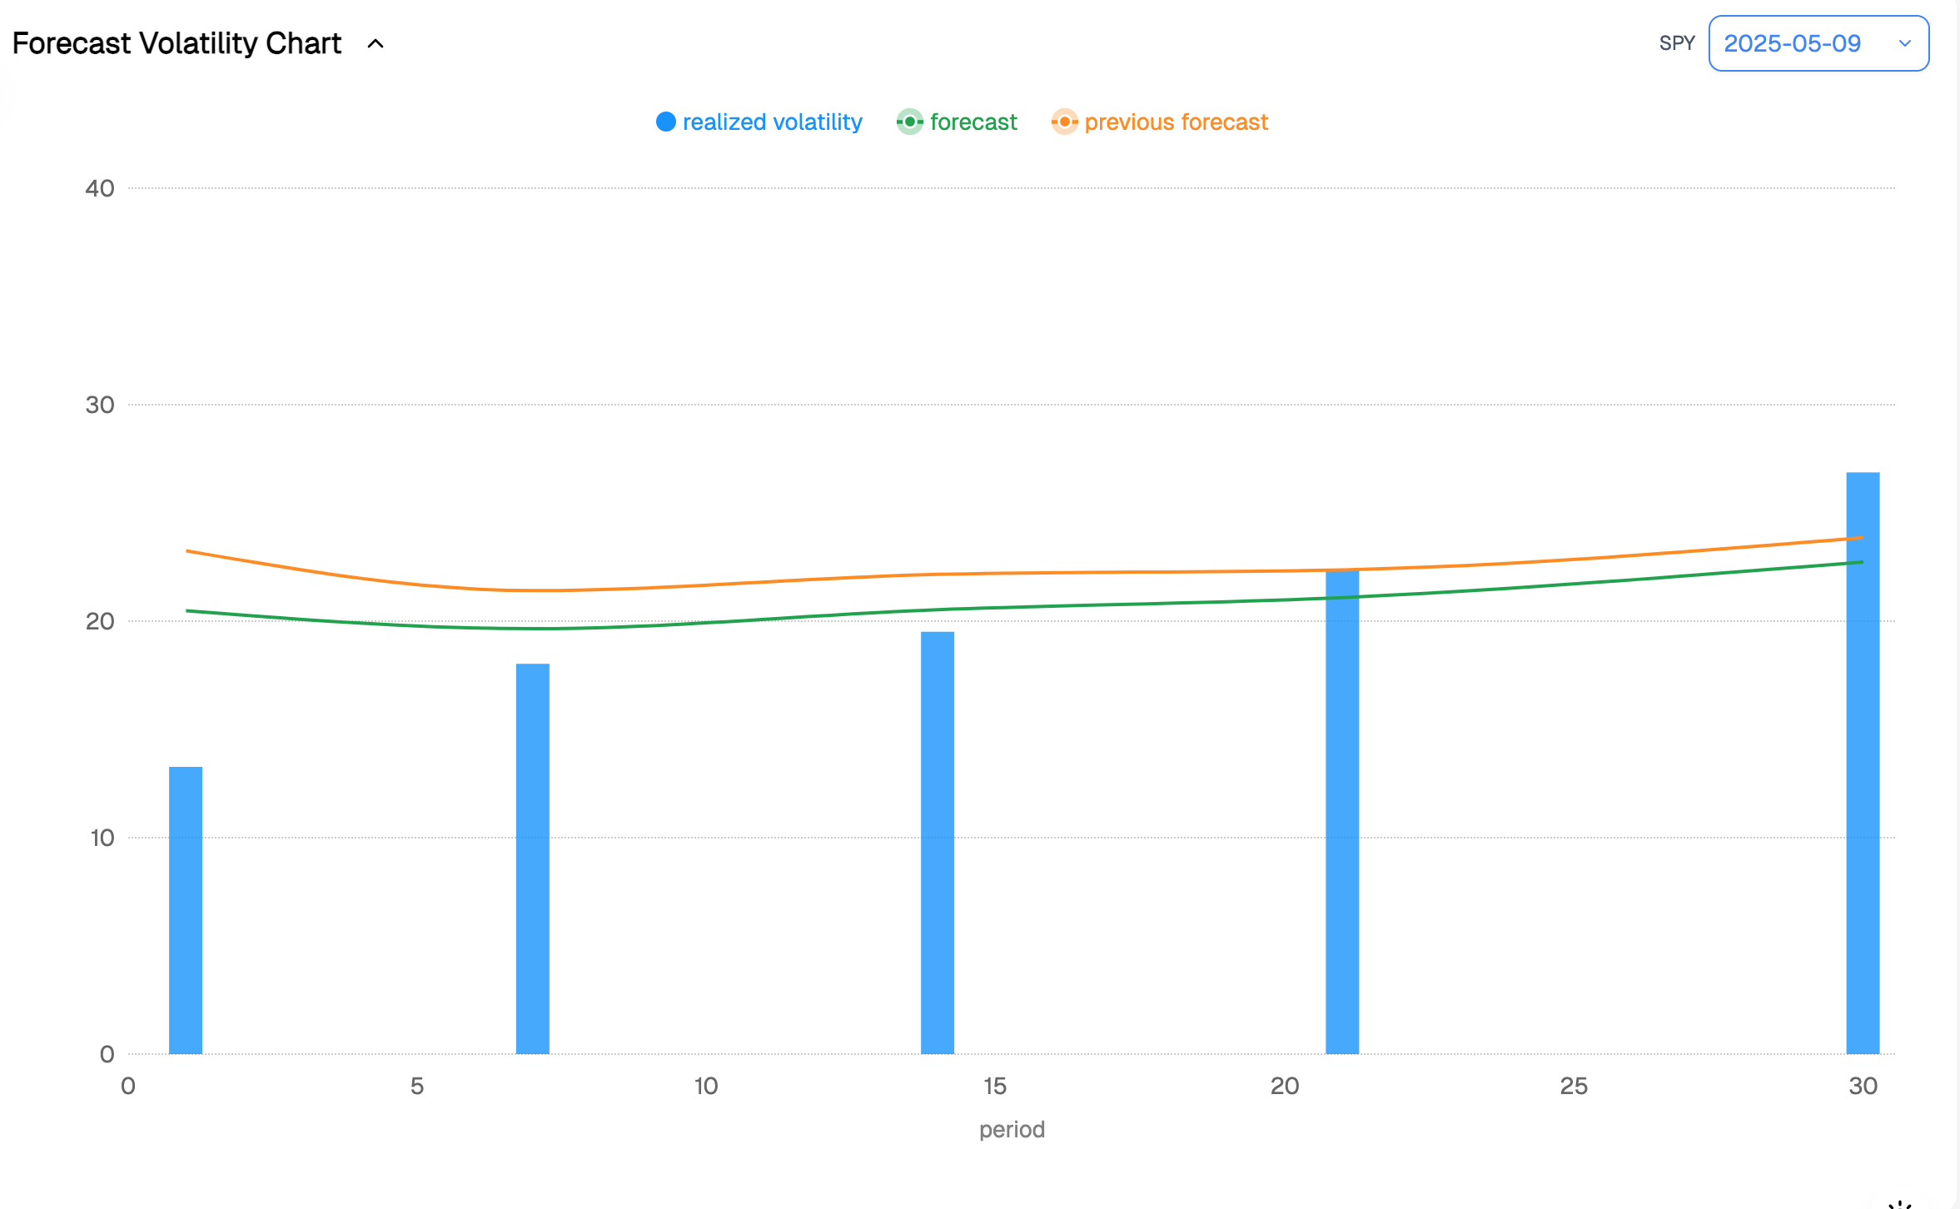Open the 2025-05-09 date dropdown

click(1792, 43)
